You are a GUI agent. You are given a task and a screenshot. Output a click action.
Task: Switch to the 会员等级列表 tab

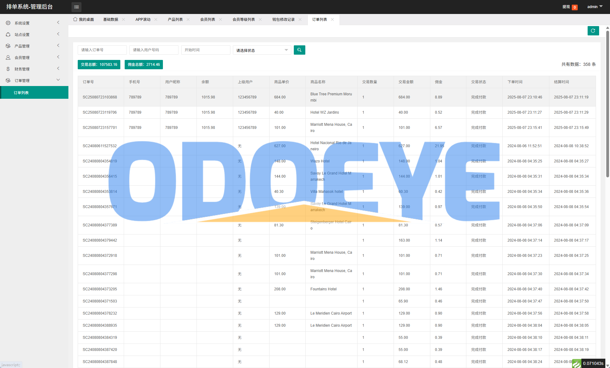point(243,19)
